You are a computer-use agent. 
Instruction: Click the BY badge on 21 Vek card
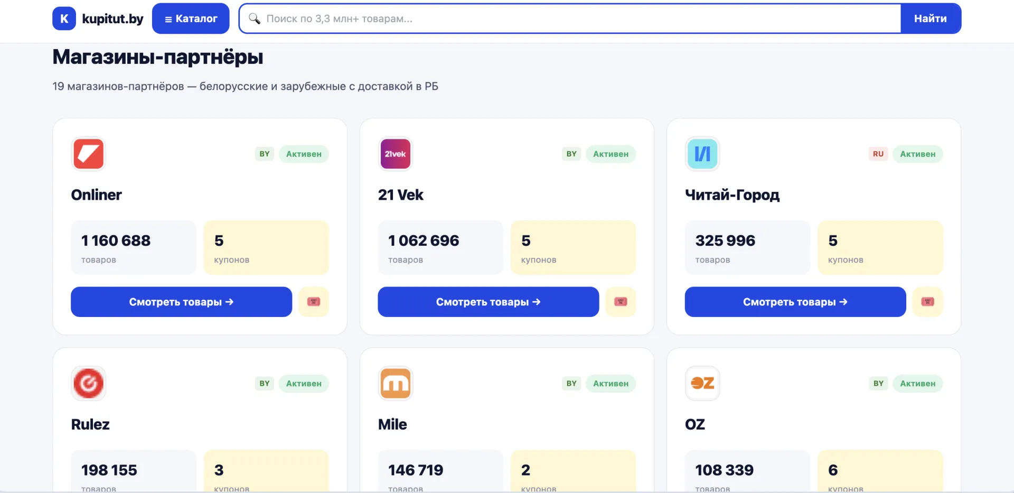pos(571,154)
